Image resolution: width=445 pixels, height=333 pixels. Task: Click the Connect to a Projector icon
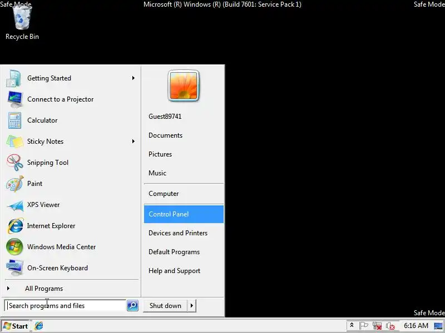[x=14, y=99]
